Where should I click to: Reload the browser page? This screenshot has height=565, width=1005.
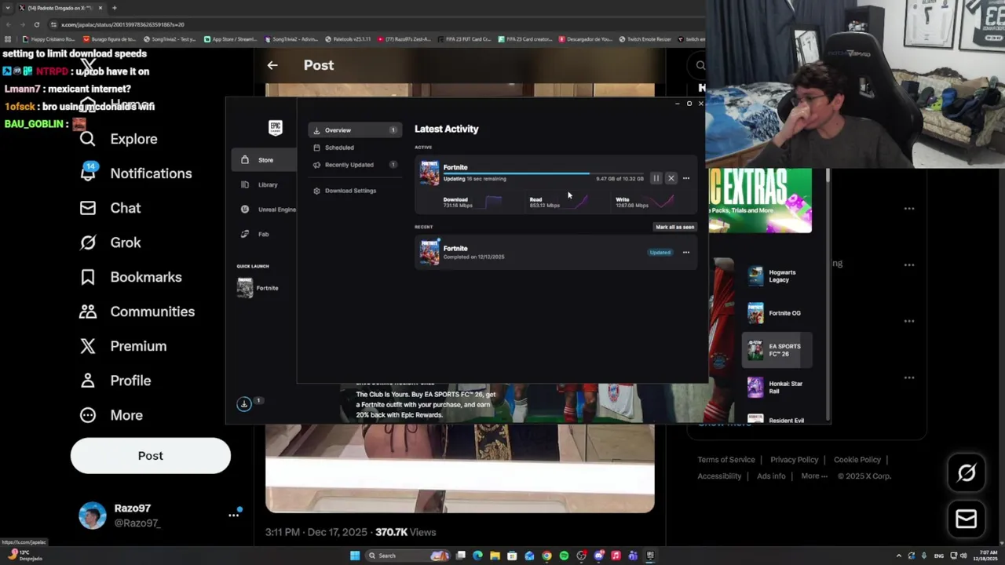(36, 24)
